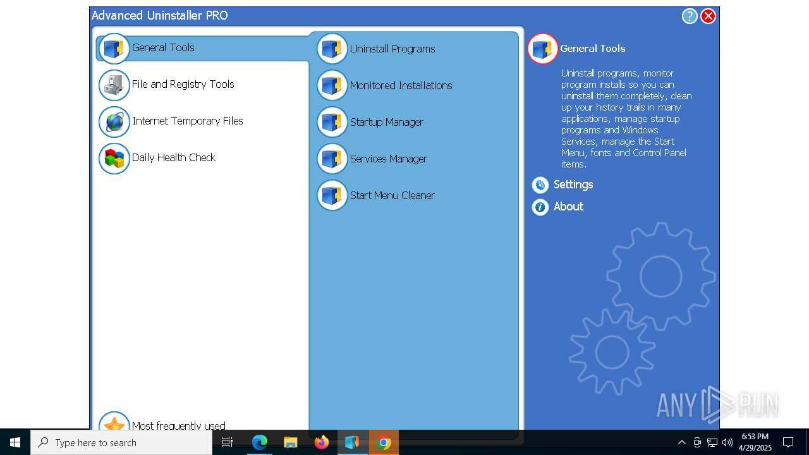Open File and Registry Tools label
809x455 pixels.
[x=183, y=84]
